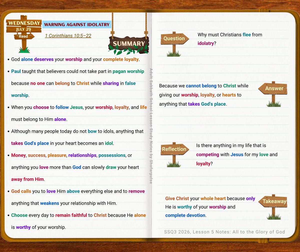
Task: Click the words 'takes God's place' in summary
Action: pyautogui.click(x=30, y=144)
